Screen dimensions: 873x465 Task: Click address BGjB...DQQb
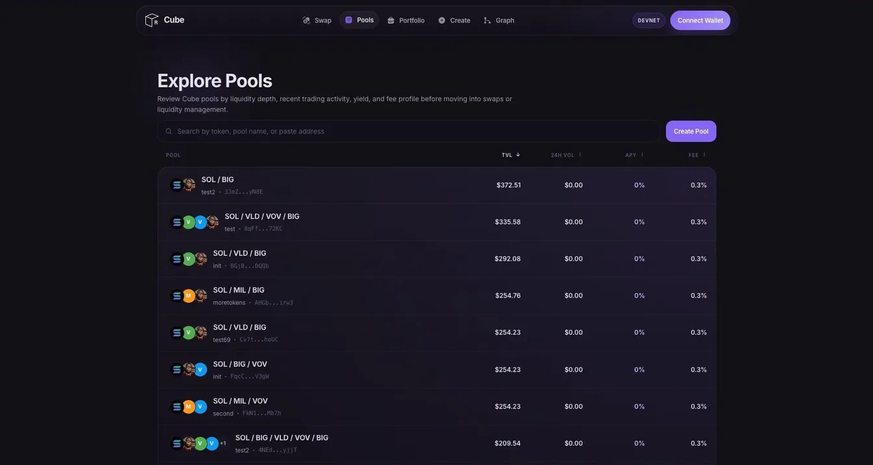coord(249,267)
